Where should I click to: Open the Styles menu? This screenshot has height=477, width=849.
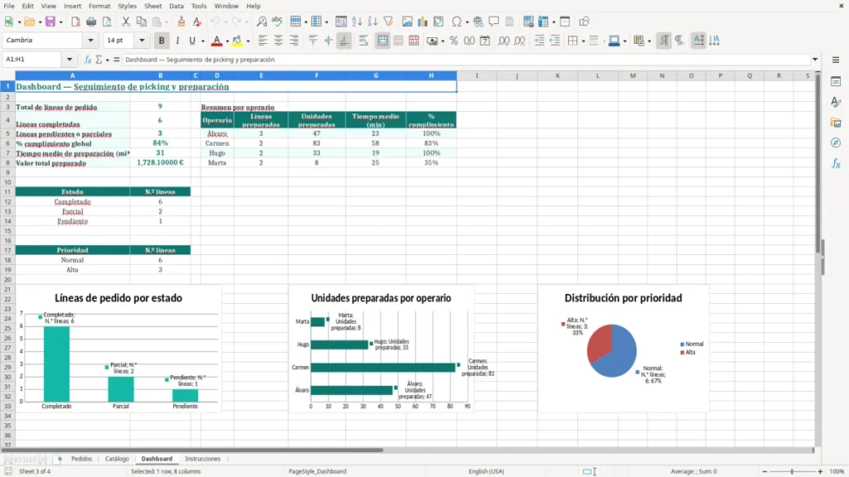[x=127, y=6]
